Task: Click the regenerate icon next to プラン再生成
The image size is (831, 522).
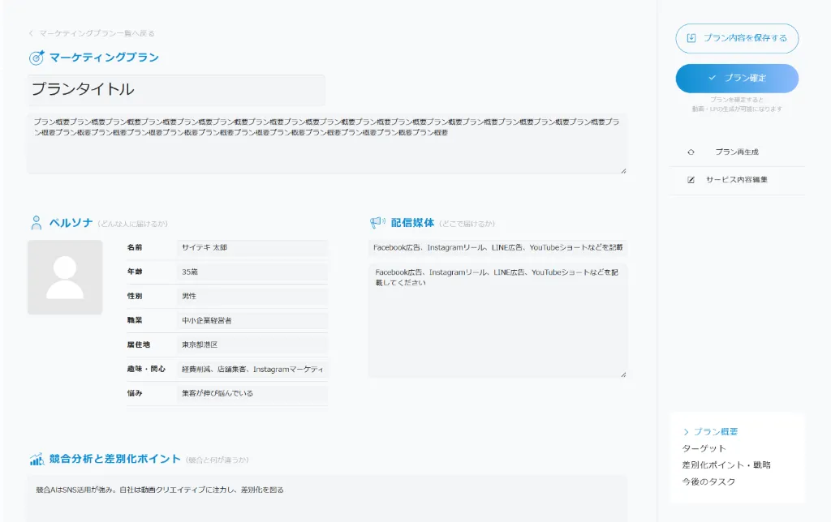Action: tap(691, 152)
